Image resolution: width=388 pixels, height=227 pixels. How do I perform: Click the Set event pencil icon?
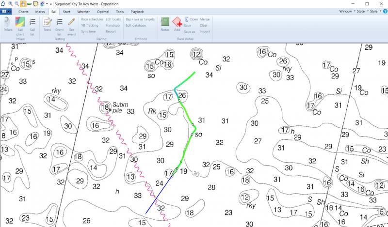point(71,24)
